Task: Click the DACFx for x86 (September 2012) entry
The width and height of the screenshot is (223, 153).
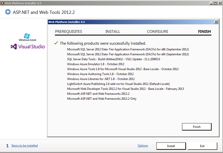Action: click(128, 49)
